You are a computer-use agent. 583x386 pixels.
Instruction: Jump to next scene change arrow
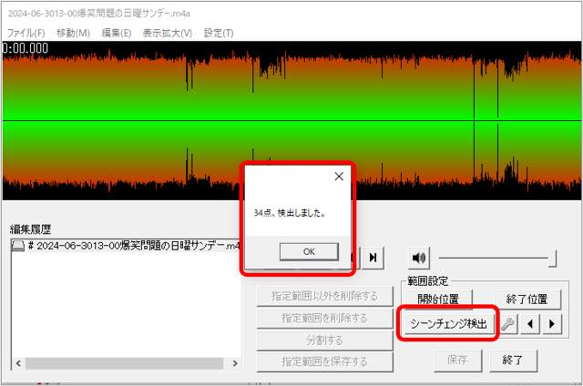tap(552, 324)
